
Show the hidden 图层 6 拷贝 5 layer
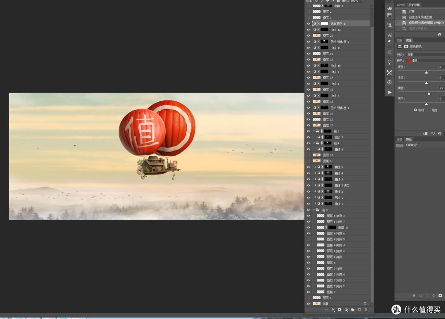click(x=308, y=239)
